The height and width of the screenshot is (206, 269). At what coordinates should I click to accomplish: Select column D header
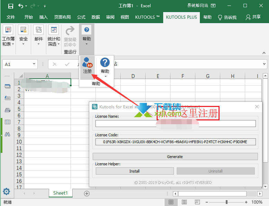(x=133, y=76)
